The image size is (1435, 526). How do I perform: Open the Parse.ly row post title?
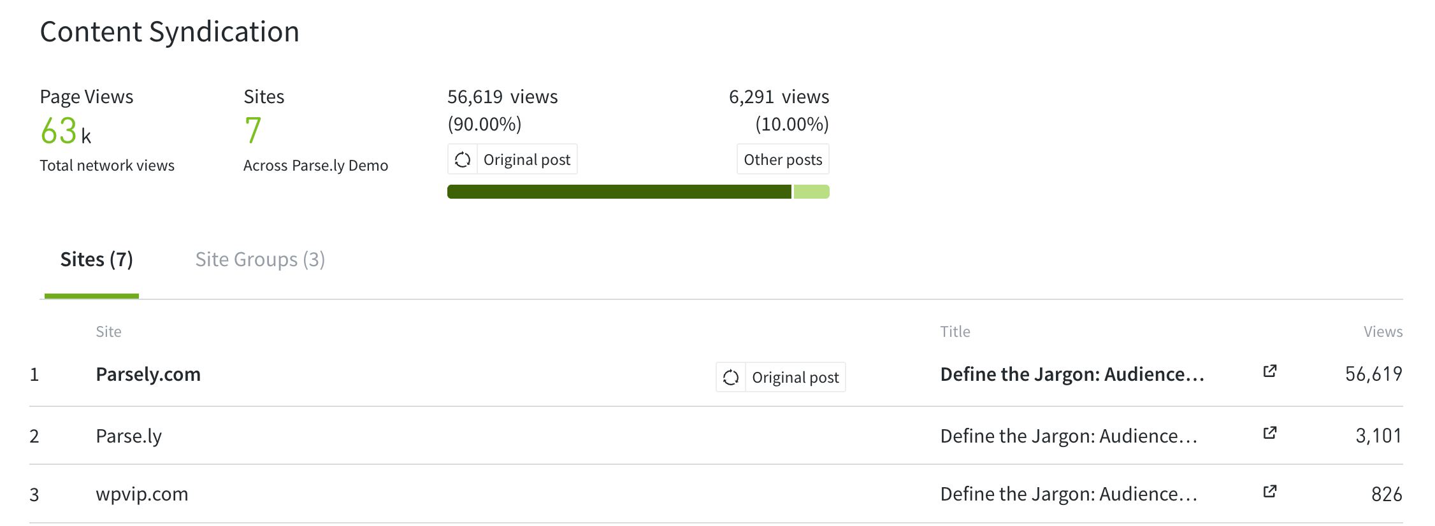point(1069,436)
